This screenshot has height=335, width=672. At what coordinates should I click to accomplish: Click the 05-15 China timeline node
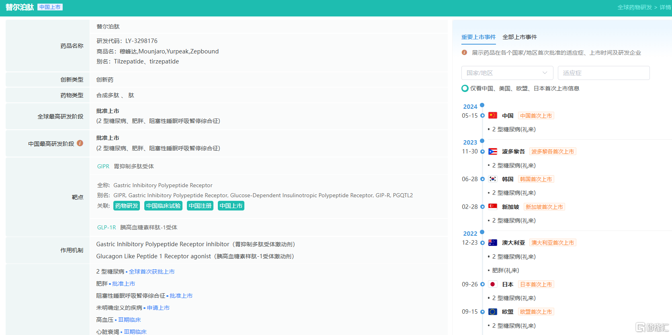click(482, 116)
